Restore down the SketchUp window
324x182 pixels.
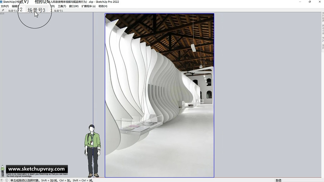coord(310,2)
